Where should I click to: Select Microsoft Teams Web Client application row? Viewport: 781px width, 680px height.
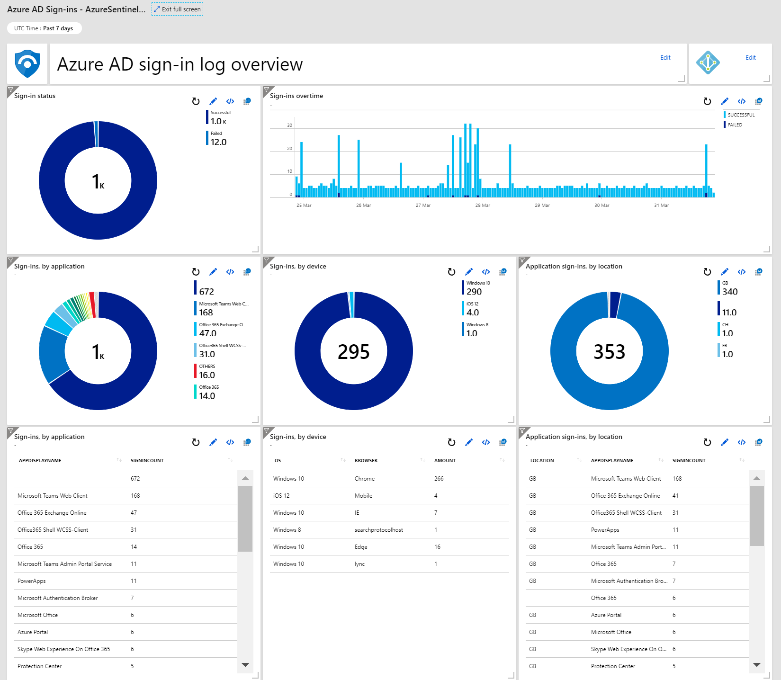[126, 496]
